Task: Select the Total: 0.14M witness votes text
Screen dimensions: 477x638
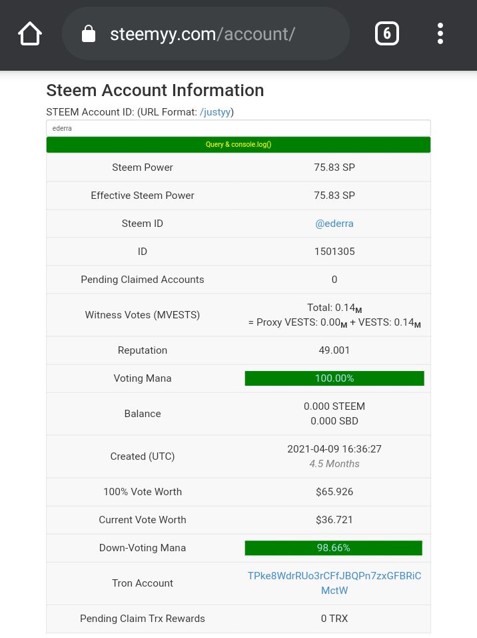Action: [x=334, y=308]
